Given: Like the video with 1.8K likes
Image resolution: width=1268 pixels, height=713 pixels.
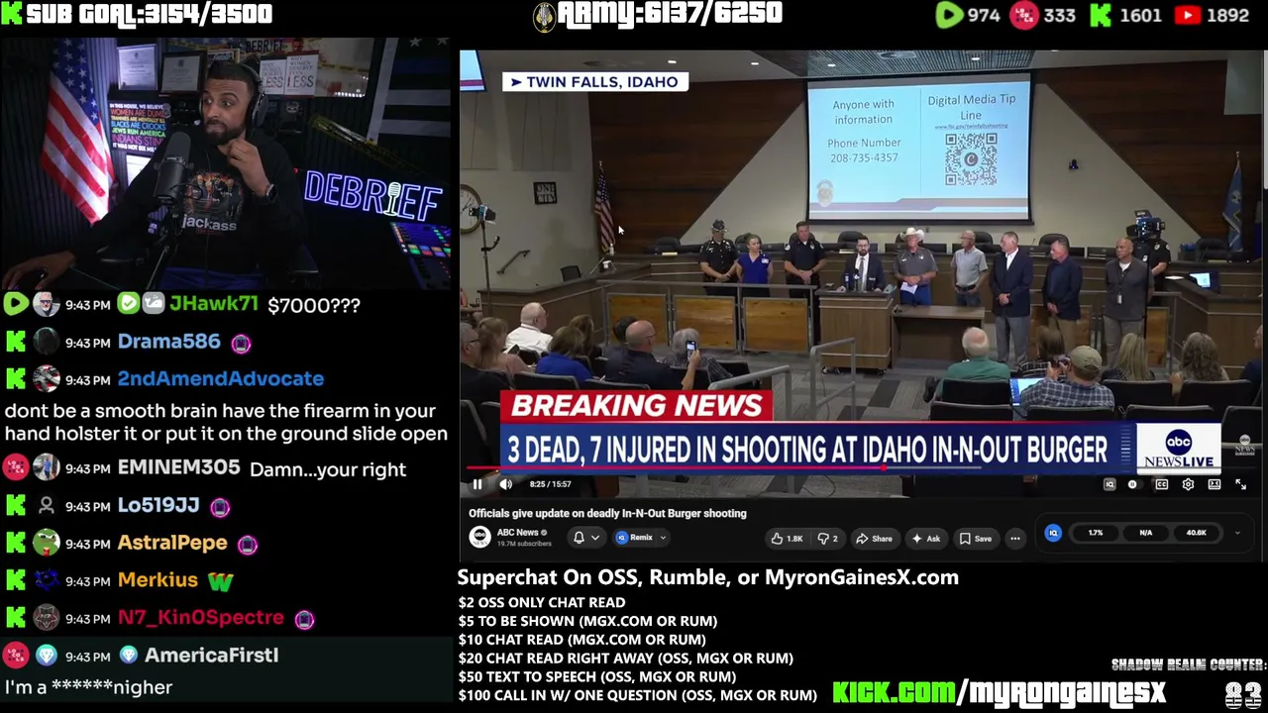Looking at the screenshot, I should point(788,538).
